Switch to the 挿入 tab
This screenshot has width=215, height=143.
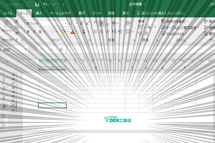click(39, 13)
